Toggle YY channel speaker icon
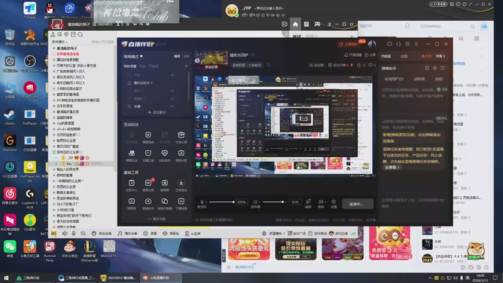Image resolution: width=503 pixels, height=283 pixels. [x=65, y=233]
